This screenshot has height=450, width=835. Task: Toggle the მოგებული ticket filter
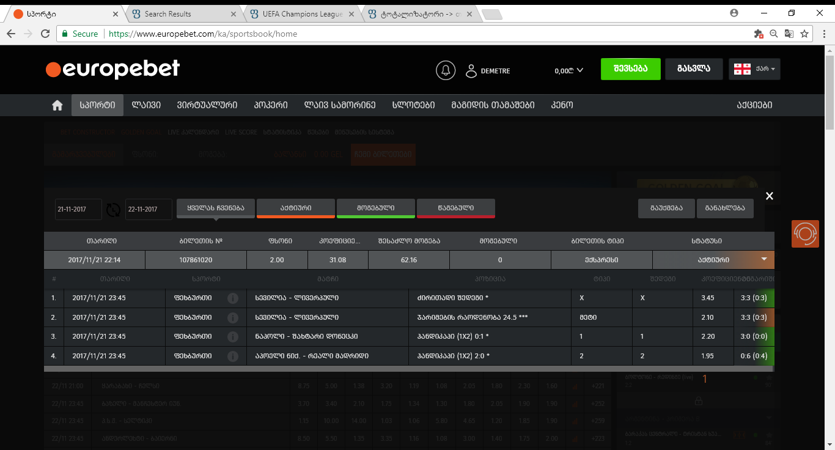[375, 208]
